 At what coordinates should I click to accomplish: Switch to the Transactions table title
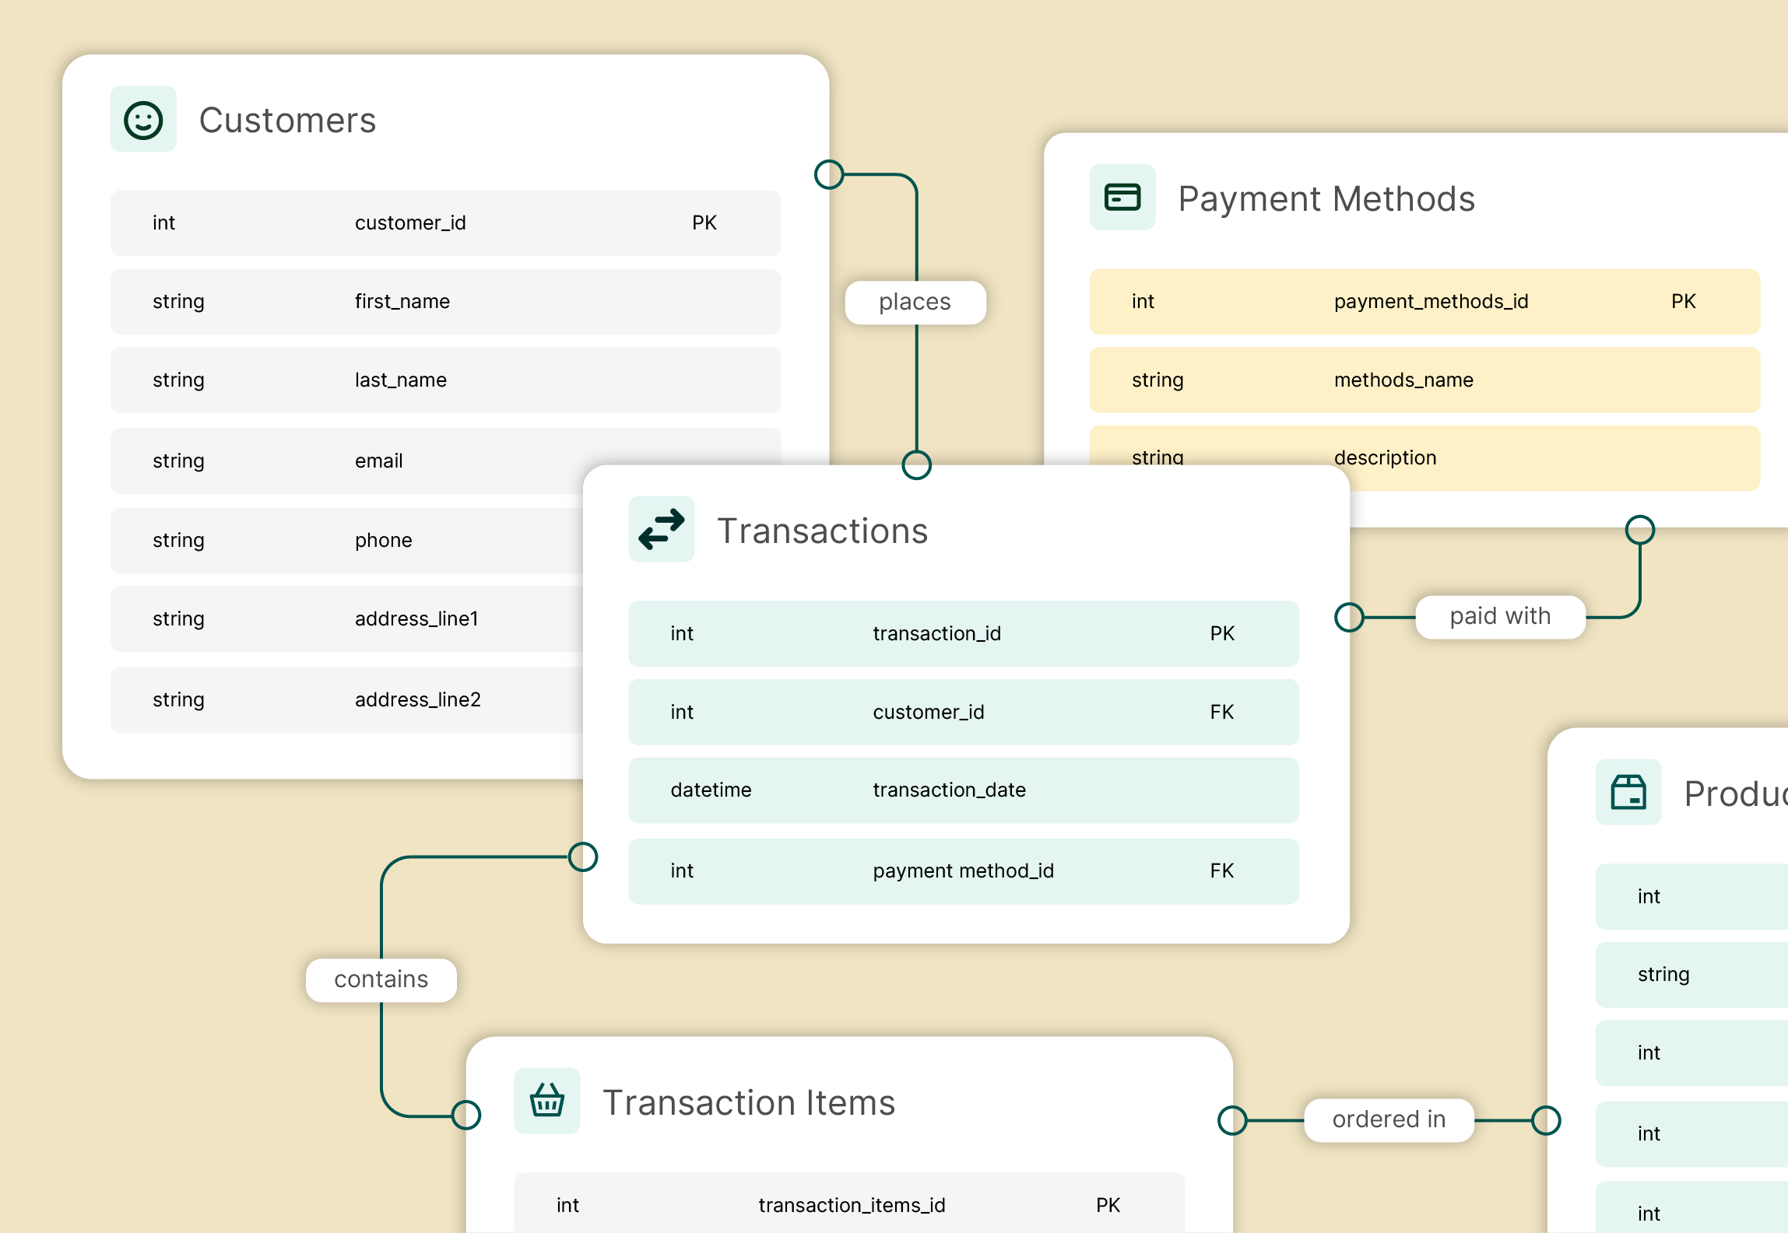824,530
